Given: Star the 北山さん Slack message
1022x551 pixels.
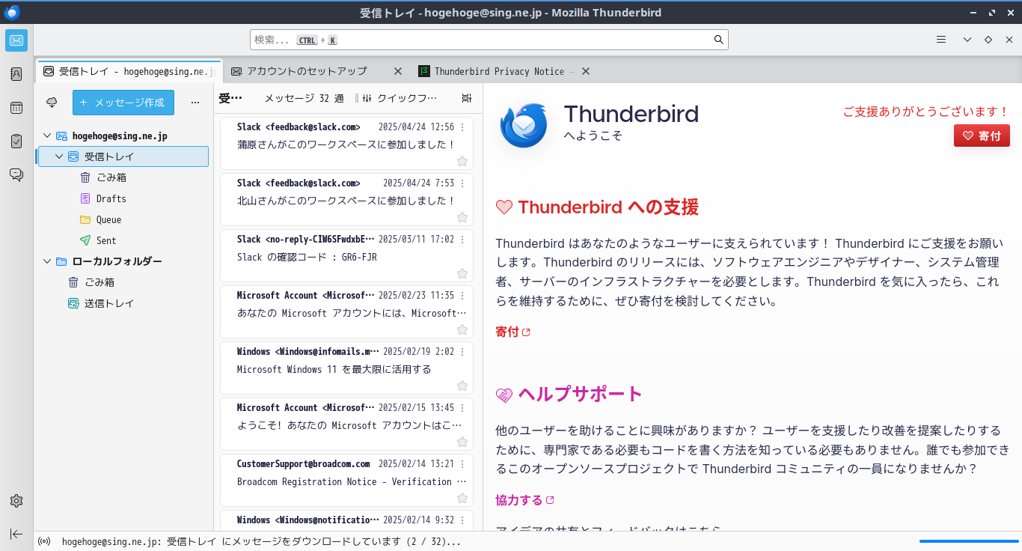Looking at the screenshot, I should 462,217.
